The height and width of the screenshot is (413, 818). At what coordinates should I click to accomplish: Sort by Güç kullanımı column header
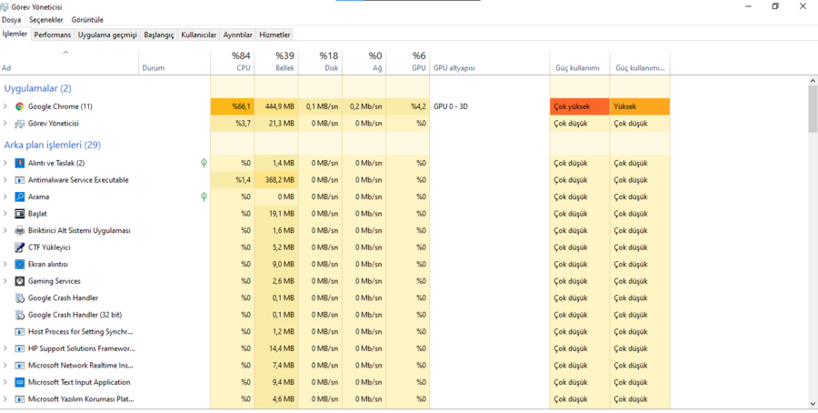[x=579, y=62]
